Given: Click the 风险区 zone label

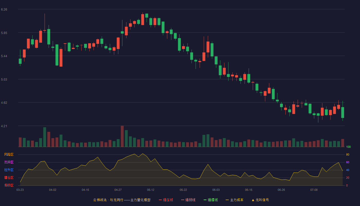Looking at the screenshot, I should point(9,154).
